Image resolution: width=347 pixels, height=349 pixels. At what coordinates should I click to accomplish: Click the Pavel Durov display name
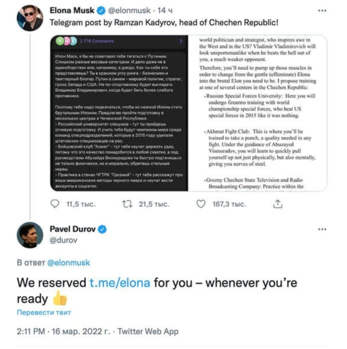click(x=73, y=229)
